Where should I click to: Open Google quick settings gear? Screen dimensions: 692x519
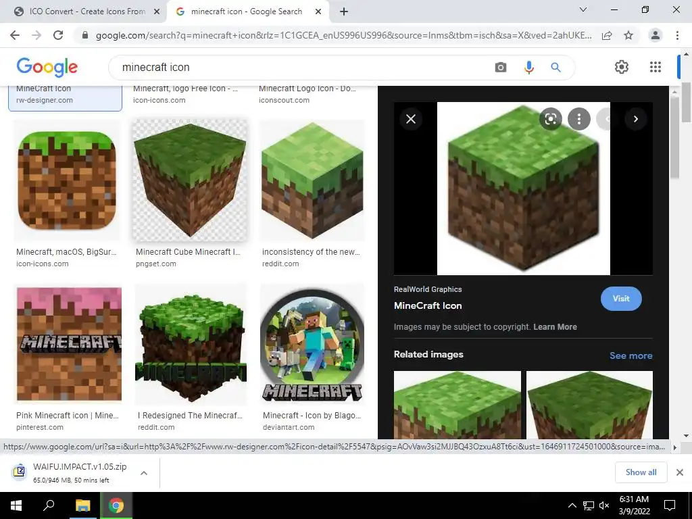pos(622,67)
